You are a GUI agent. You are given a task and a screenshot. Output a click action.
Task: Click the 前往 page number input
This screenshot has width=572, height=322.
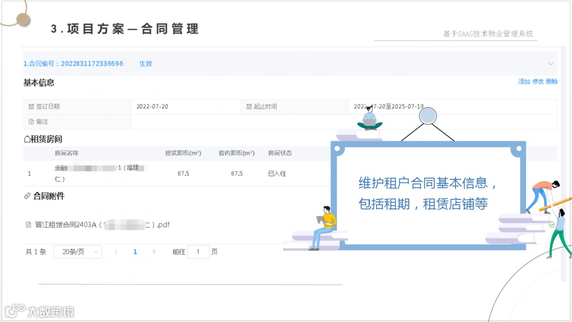pos(198,252)
